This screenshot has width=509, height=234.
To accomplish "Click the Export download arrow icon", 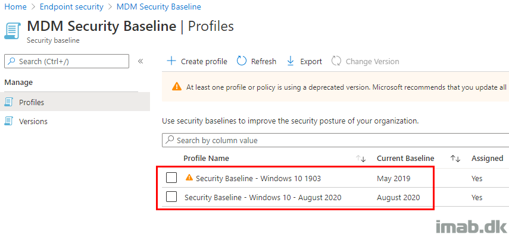I will 291,61.
